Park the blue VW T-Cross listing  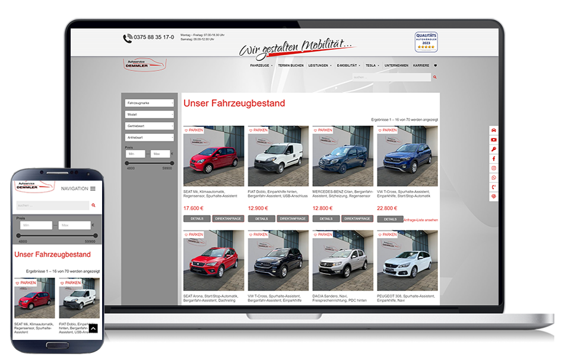(387, 130)
